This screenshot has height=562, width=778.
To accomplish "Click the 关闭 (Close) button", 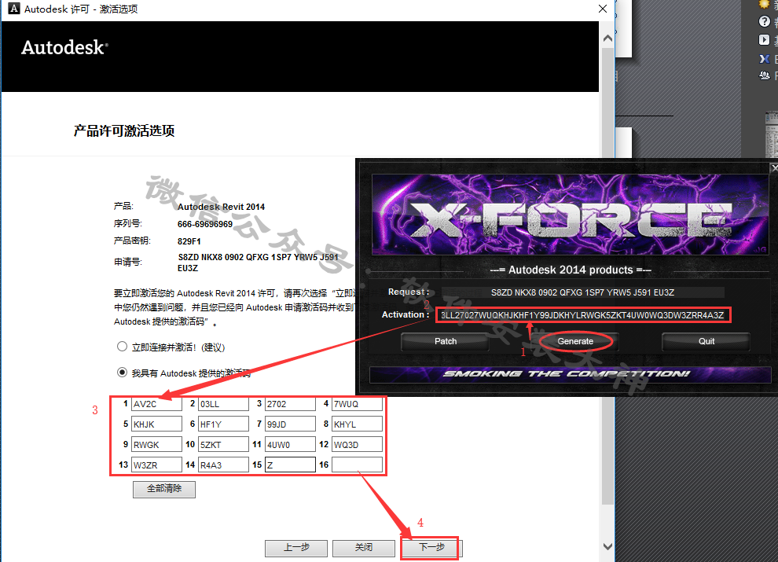I will (364, 548).
